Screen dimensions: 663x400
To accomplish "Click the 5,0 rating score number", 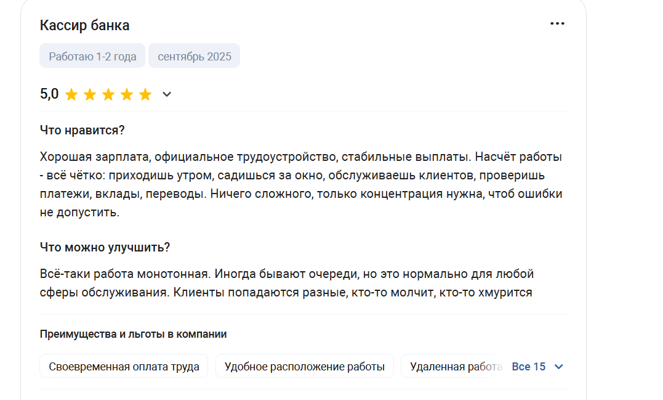I will (x=49, y=94).
